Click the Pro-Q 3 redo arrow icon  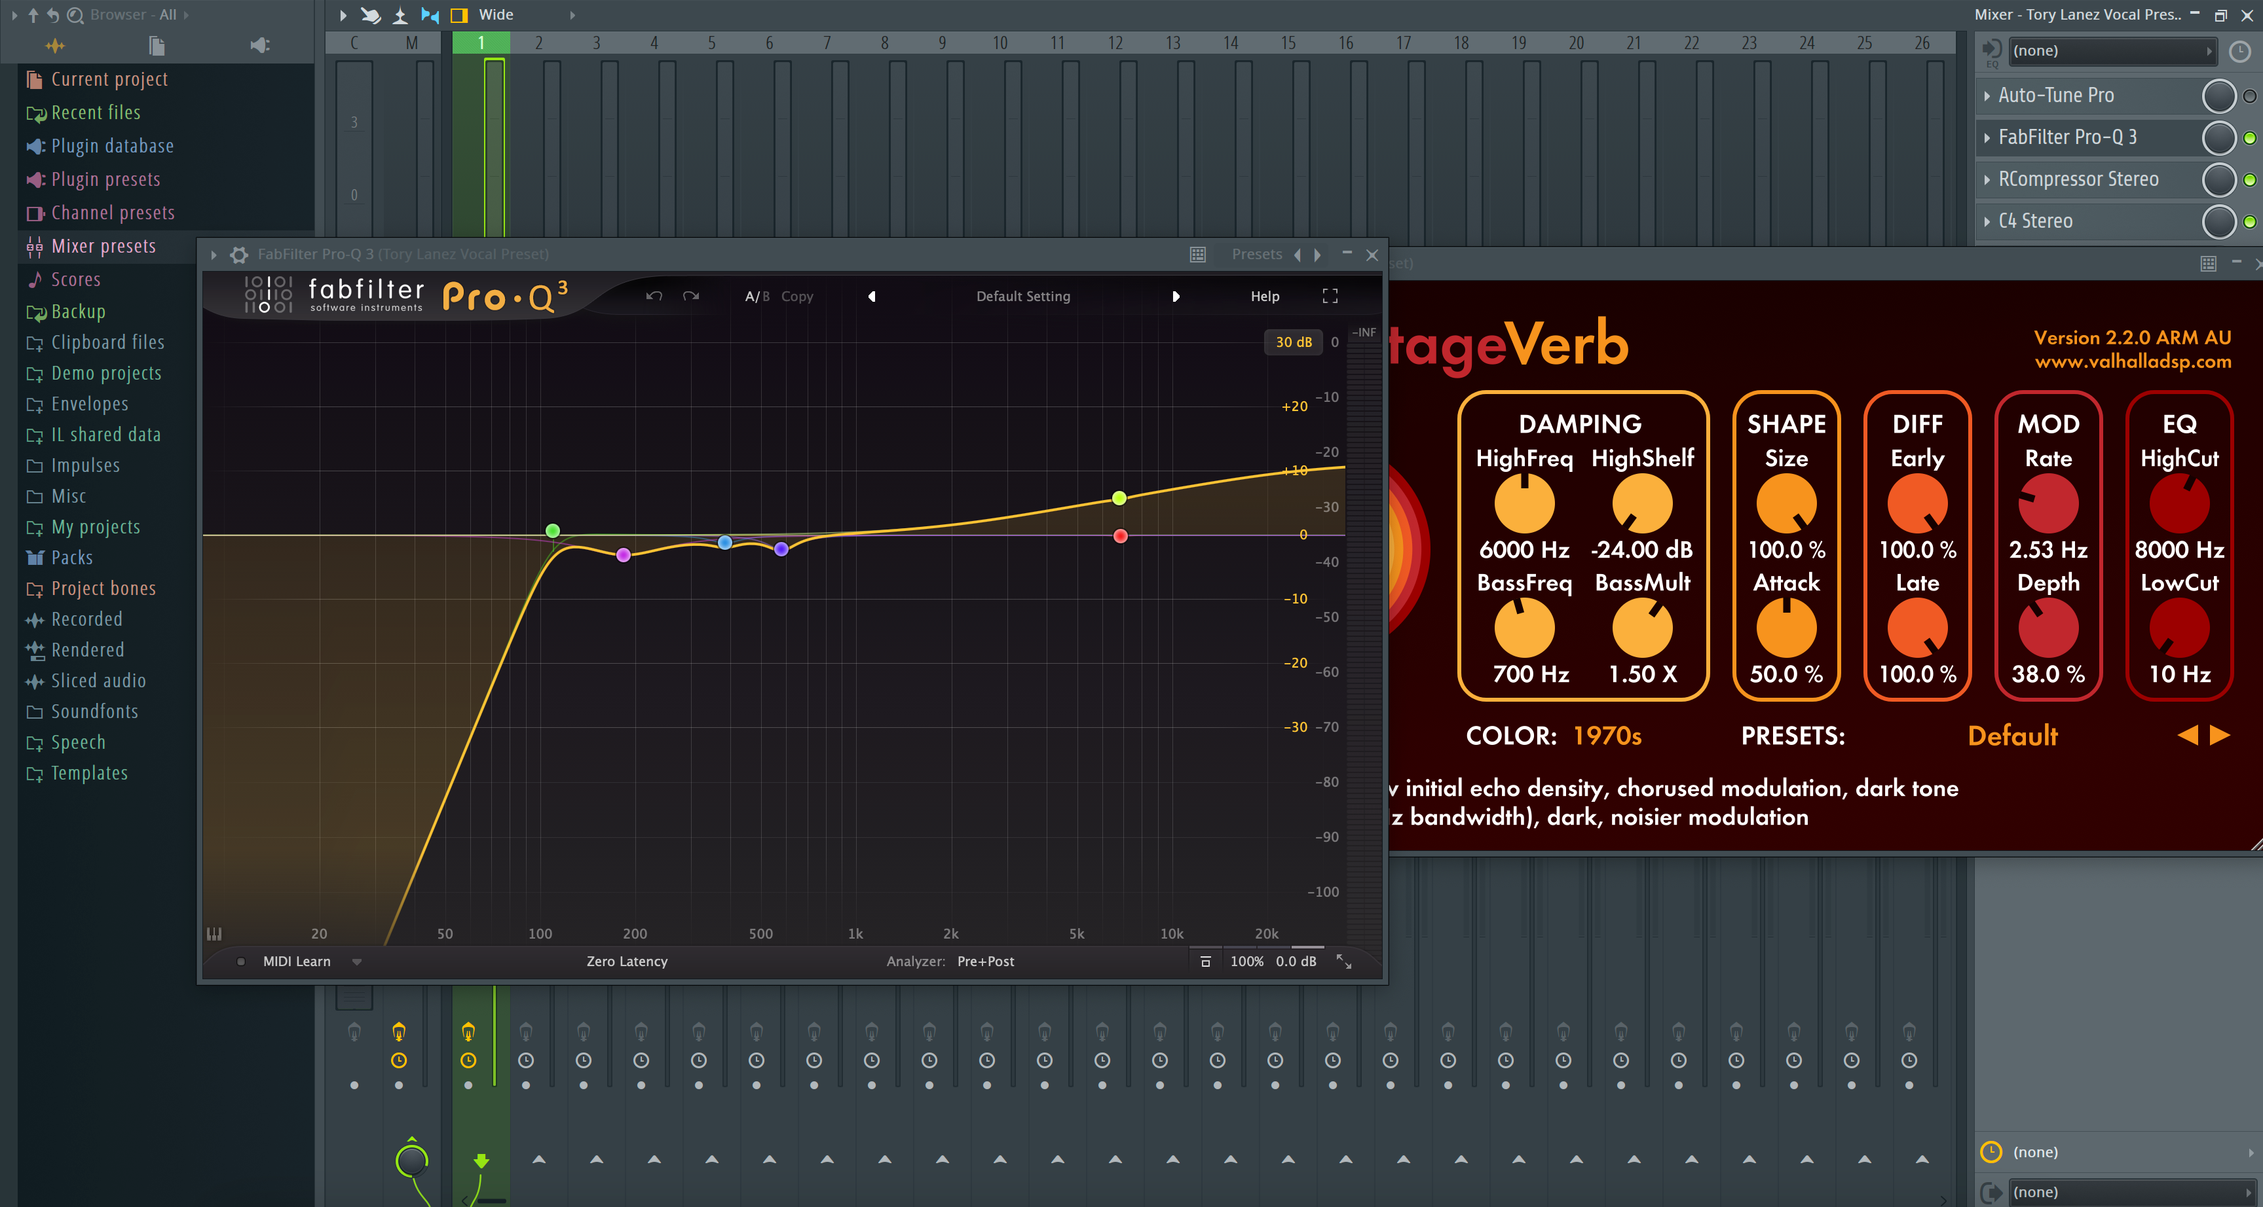(692, 296)
